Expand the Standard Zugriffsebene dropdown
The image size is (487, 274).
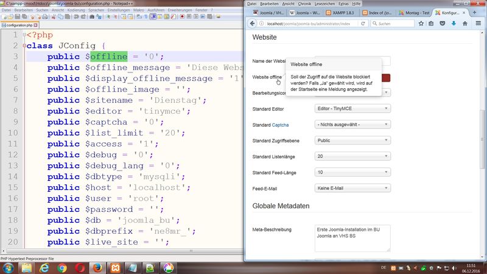(x=352, y=140)
